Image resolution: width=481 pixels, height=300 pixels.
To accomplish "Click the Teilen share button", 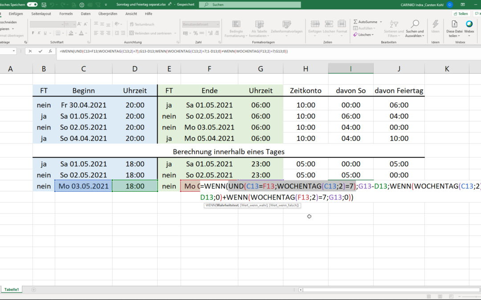I will coord(460,14).
